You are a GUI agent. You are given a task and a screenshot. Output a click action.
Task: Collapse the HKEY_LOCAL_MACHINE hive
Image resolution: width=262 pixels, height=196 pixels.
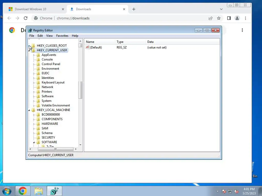[29, 110]
